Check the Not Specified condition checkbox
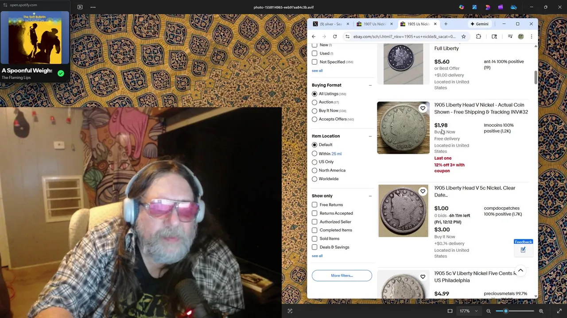The height and width of the screenshot is (318, 567). coord(315,62)
